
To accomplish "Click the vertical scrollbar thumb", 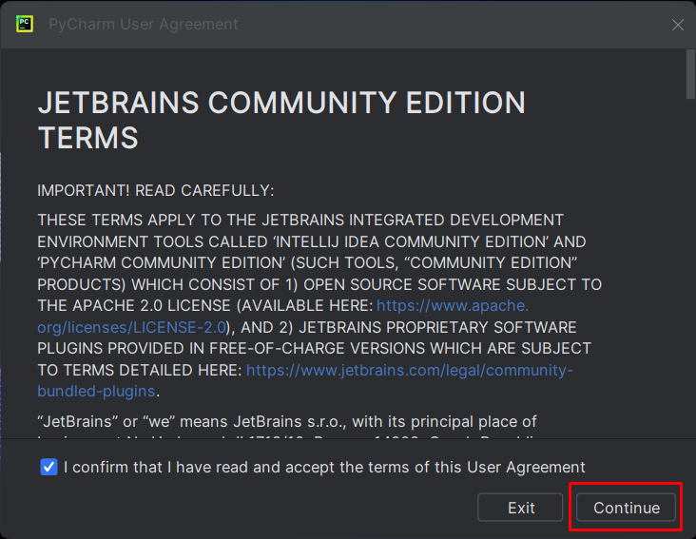I will click(x=690, y=73).
